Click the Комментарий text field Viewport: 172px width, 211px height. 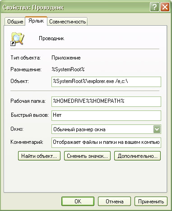[106, 142]
